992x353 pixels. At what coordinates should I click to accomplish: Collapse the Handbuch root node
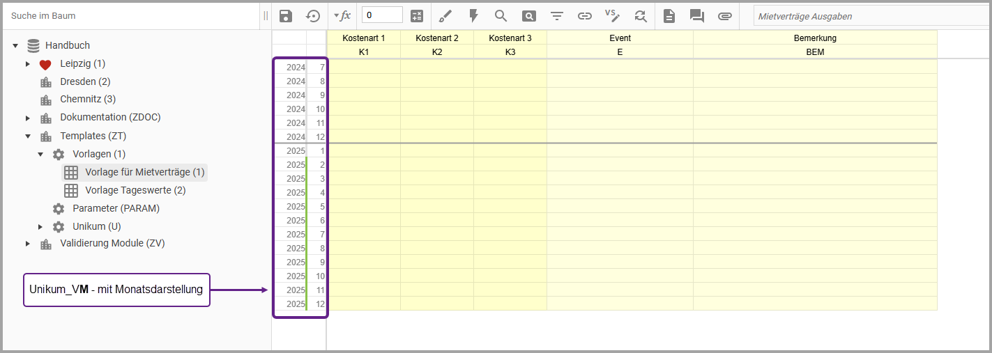pos(15,46)
